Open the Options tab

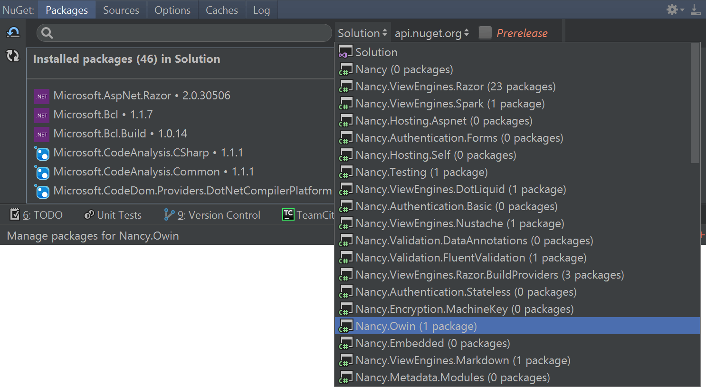pos(172,10)
